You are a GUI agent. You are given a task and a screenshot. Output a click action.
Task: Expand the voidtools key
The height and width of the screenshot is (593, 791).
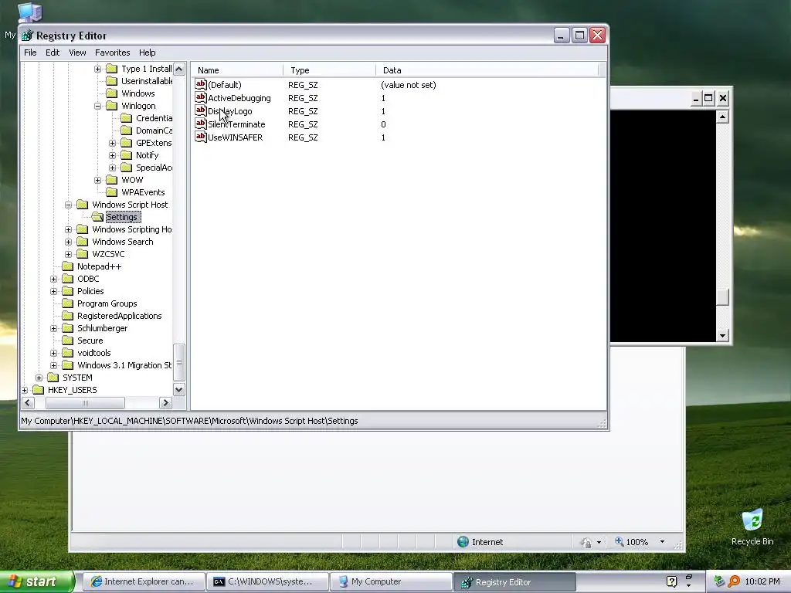(53, 353)
